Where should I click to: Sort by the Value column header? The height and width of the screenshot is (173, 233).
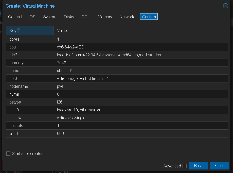click(x=62, y=30)
